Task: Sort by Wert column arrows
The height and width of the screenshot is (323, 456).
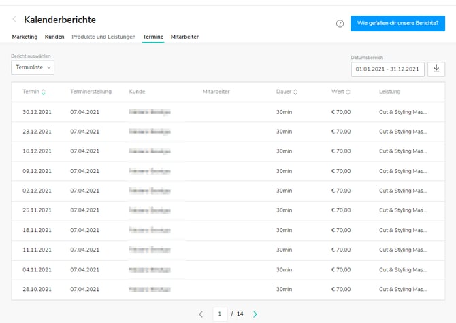Action: pos(348,92)
